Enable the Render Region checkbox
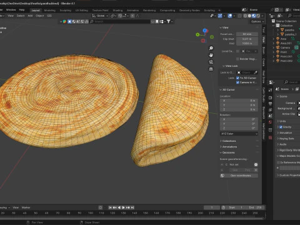 [x=237, y=59]
